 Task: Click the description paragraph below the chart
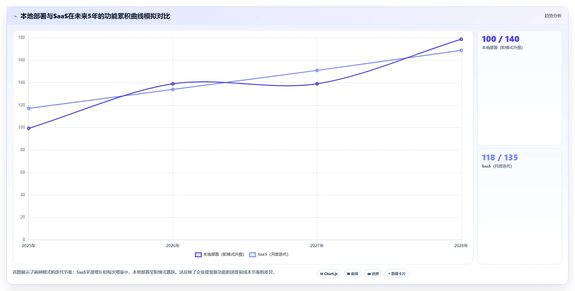(144, 272)
